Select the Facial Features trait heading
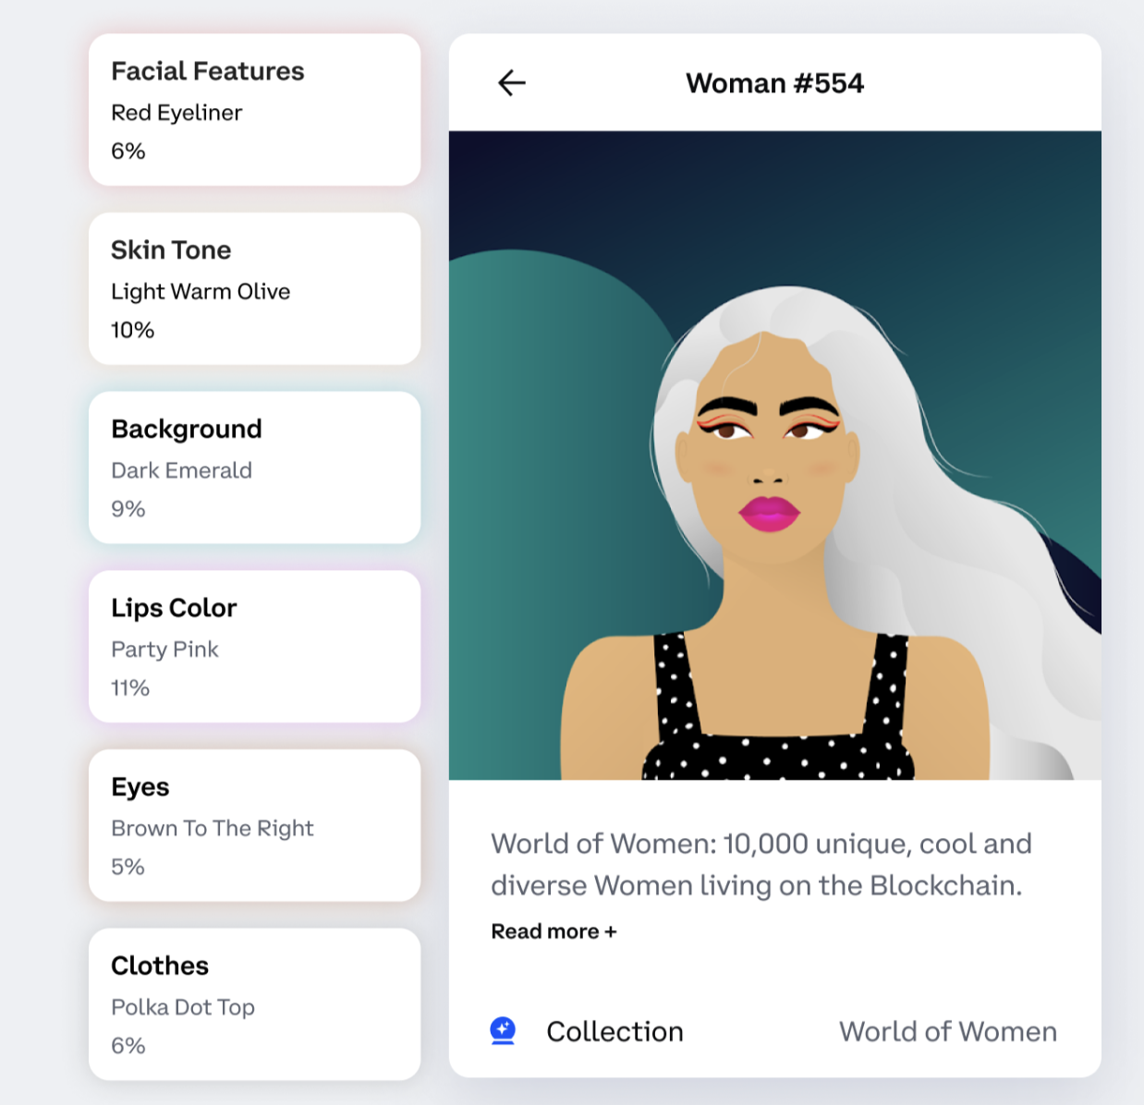The image size is (1144, 1105). pyautogui.click(x=207, y=71)
